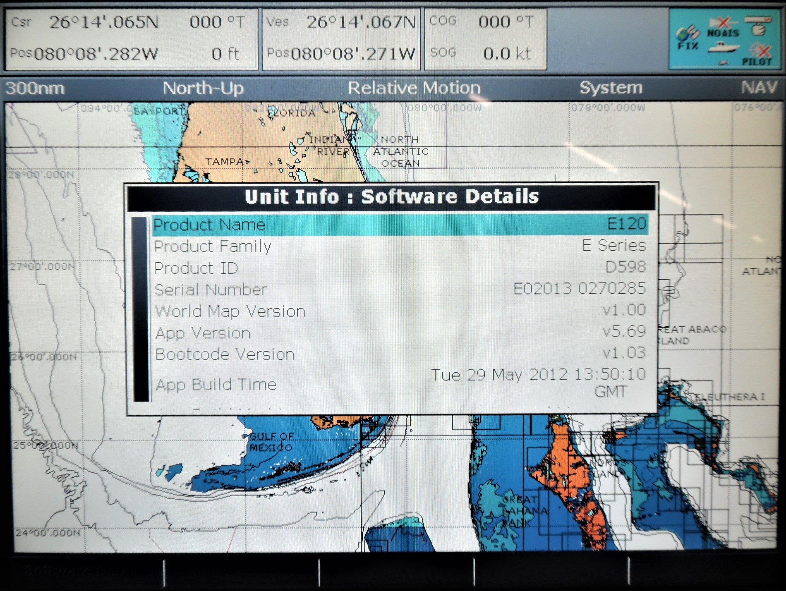This screenshot has height=591, width=786.
Task: Click the vessel latitude 26°14'.067N
Action: [x=361, y=22]
